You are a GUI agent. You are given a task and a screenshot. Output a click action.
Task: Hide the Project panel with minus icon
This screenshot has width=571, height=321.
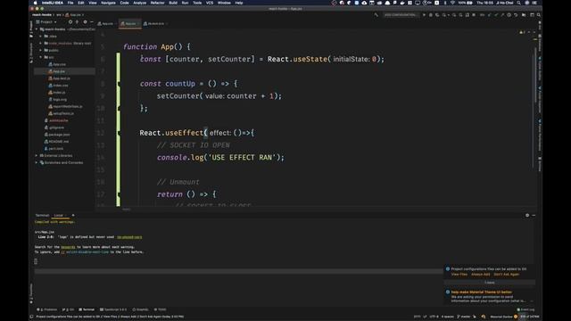(91, 21)
